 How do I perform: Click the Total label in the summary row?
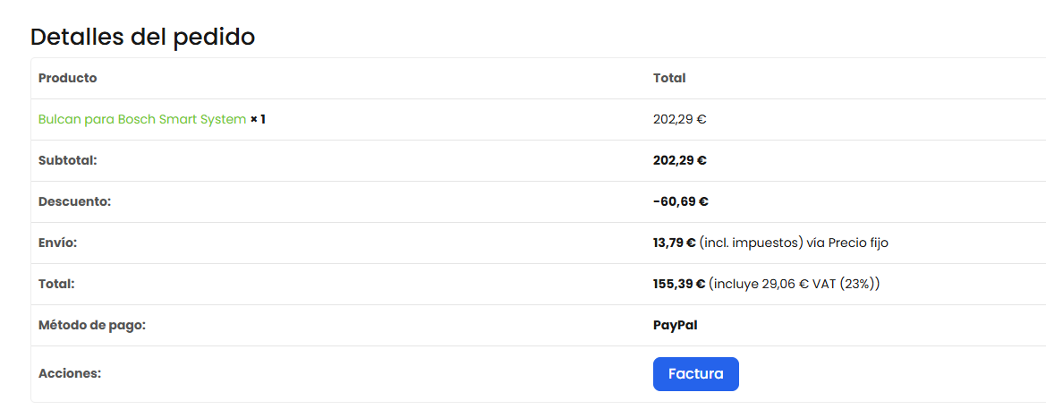click(56, 284)
